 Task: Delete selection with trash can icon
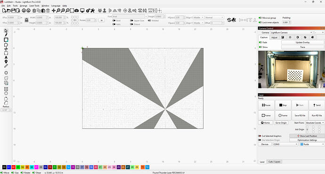pyautogui.click(x=48, y=10)
